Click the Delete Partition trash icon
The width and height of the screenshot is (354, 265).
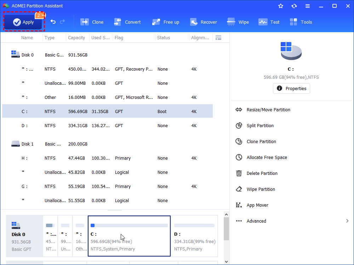click(239, 173)
